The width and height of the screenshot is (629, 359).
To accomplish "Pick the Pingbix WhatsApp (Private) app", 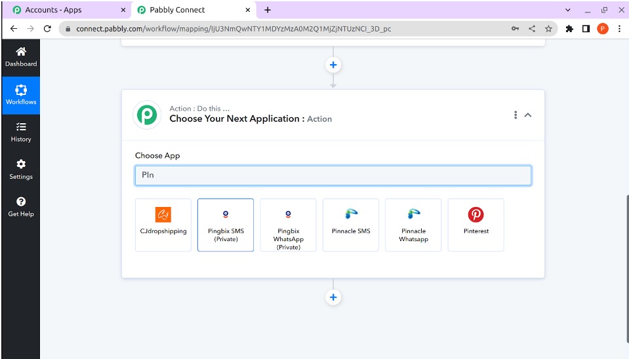I will [x=288, y=225].
